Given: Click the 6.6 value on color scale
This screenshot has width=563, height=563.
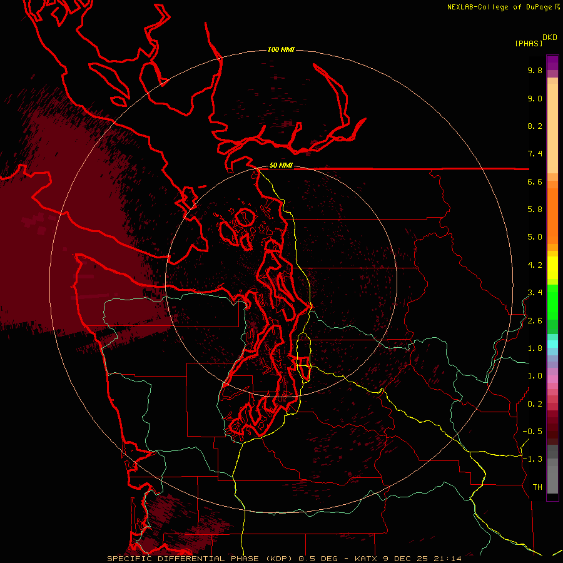Looking at the screenshot, I should point(535,181).
